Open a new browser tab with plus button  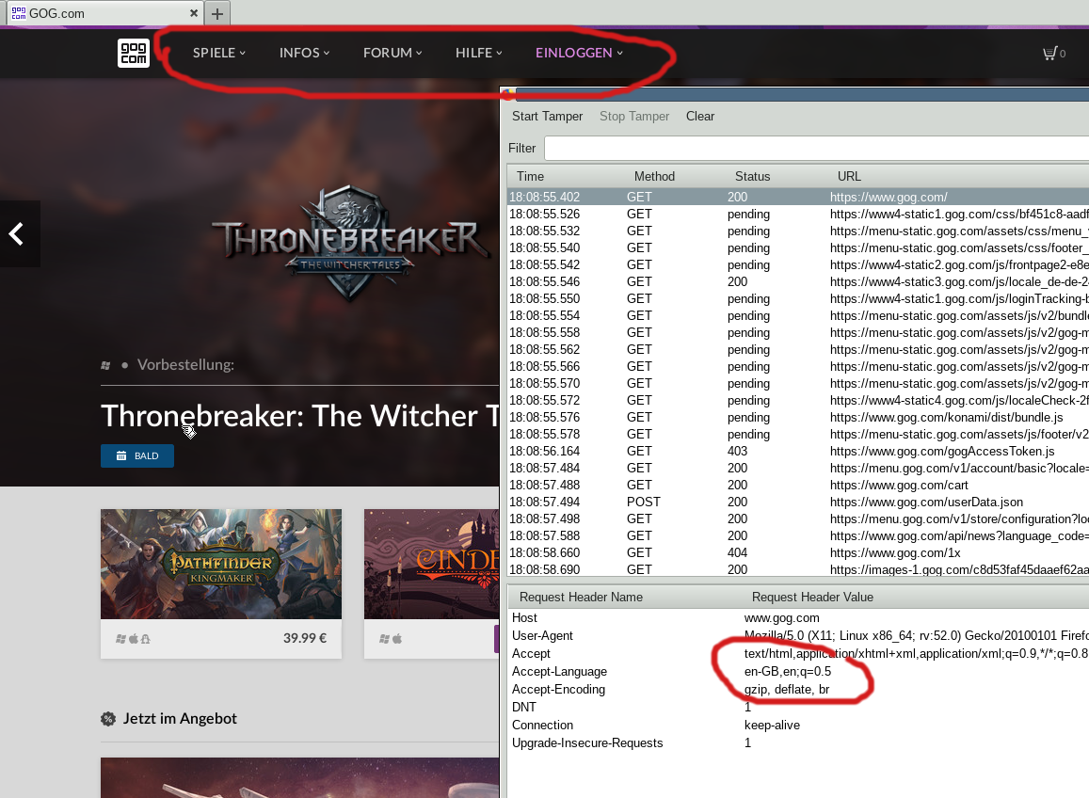pos(217,13)
